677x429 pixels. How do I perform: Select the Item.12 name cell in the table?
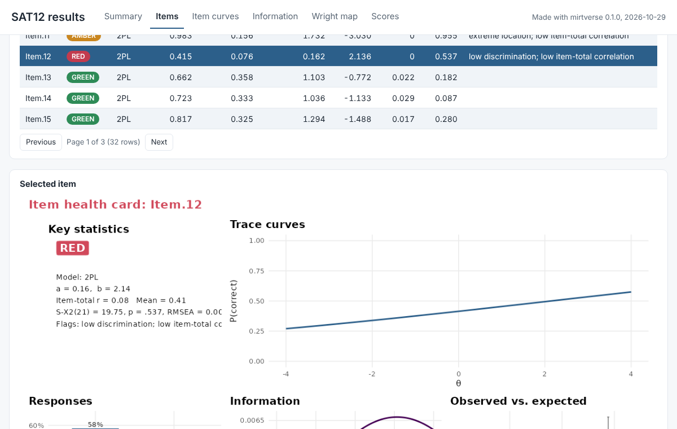pyautogui.click(x=38, y=56)
